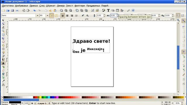Screen dimensions: 187x105
Task: Pick yellow swatch from color palette
Action: 40,97
